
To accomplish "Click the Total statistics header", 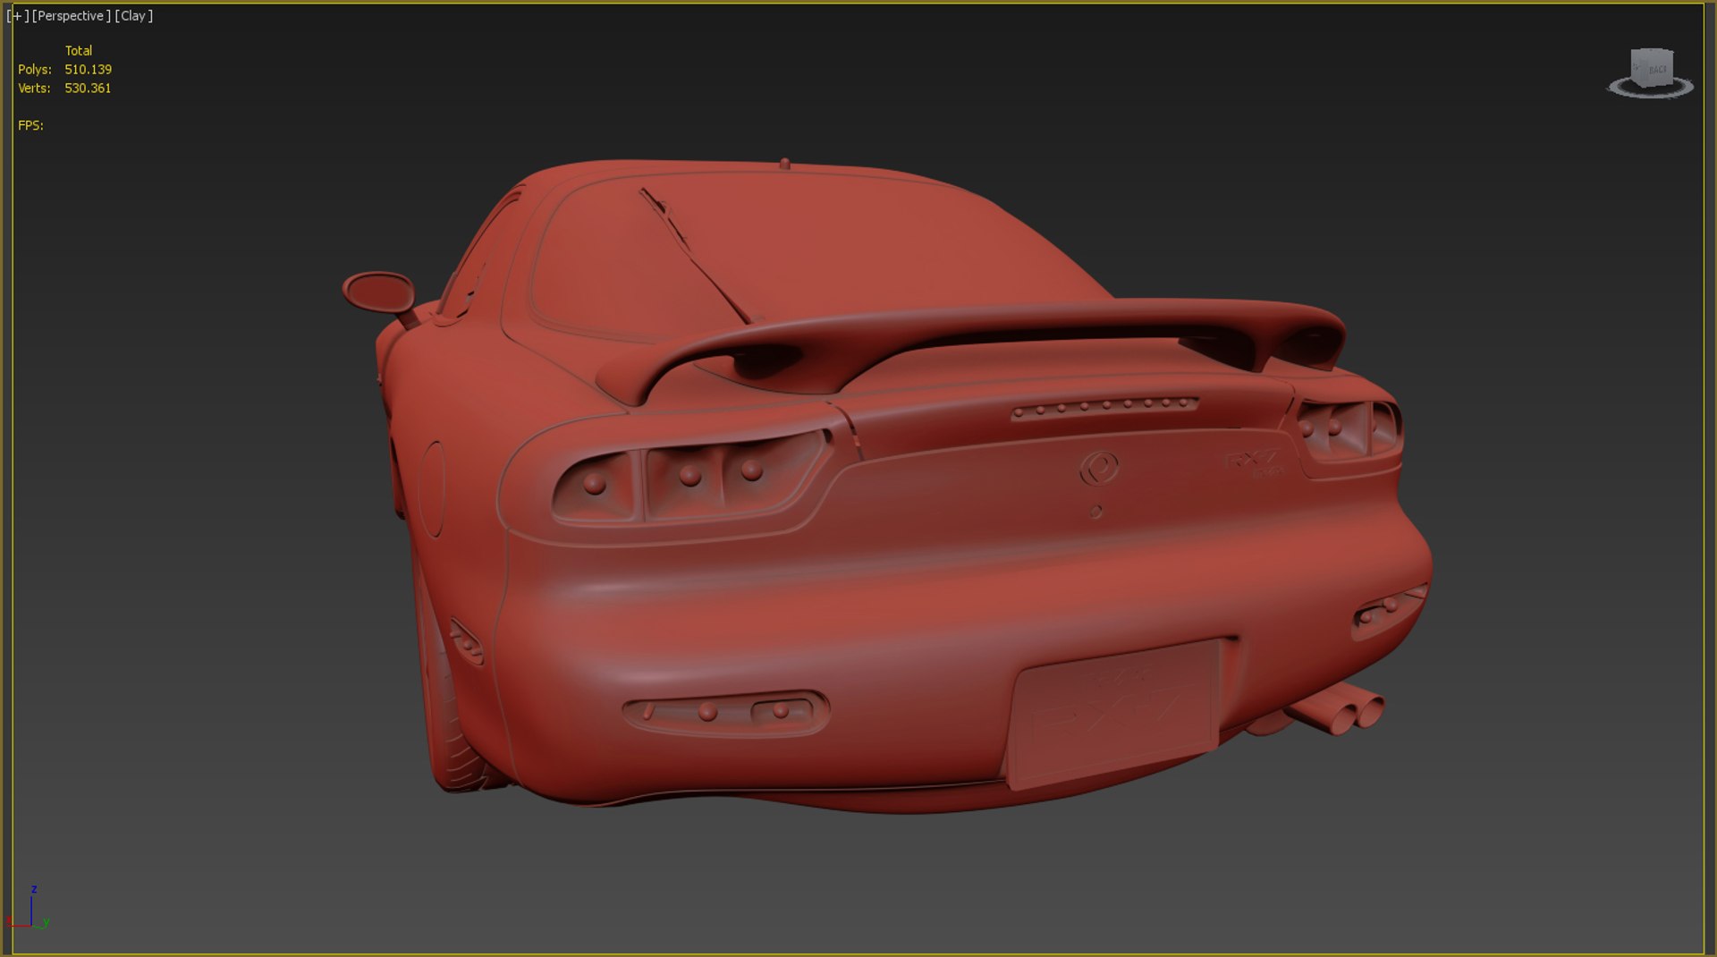I will pyautogui.click(x=79, y=51).
